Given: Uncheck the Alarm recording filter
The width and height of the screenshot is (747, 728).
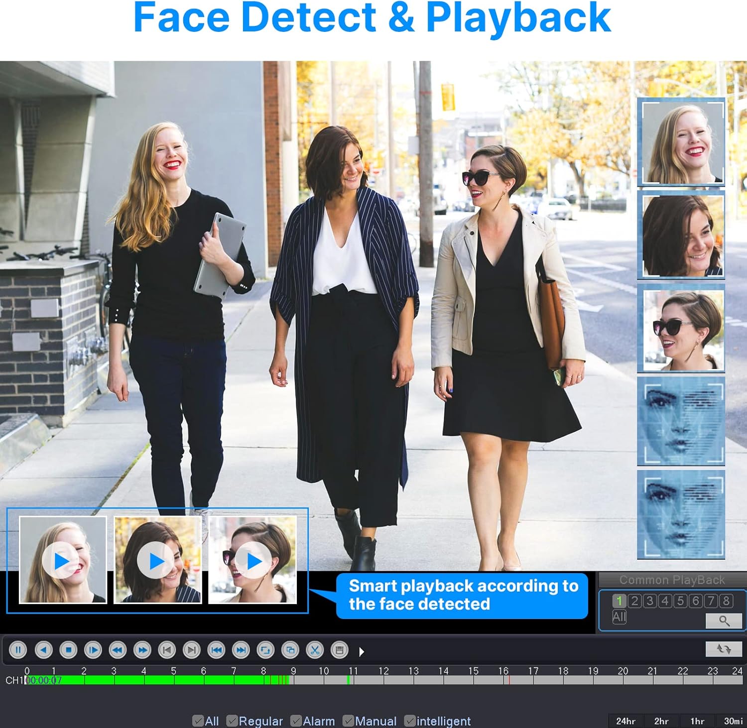Looking at the screenshot, I should click(297, 721).
